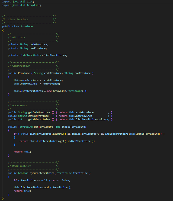173x201 pixels.
Task: Click the import java.util.ArrayList statement
Action: point(22,5)
